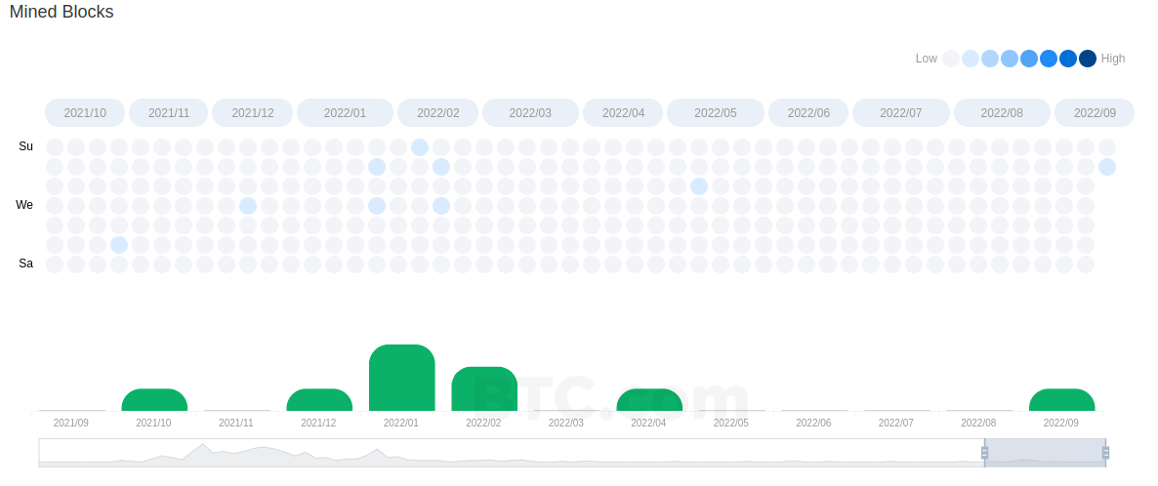Select the highlighted Tuesday dot under 2022/05

pos(699,186)
